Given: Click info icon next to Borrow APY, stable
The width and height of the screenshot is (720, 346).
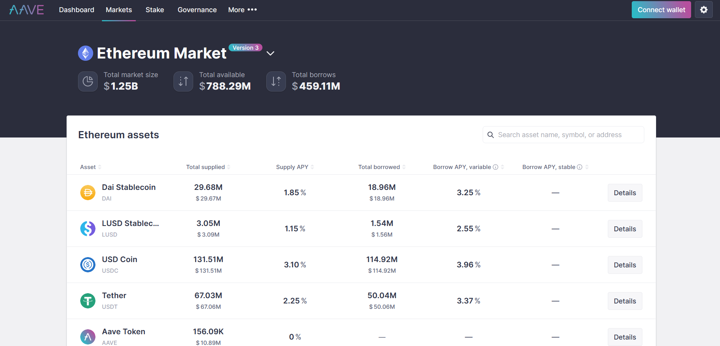Looking at the screenshot, I should coord(580,167).
